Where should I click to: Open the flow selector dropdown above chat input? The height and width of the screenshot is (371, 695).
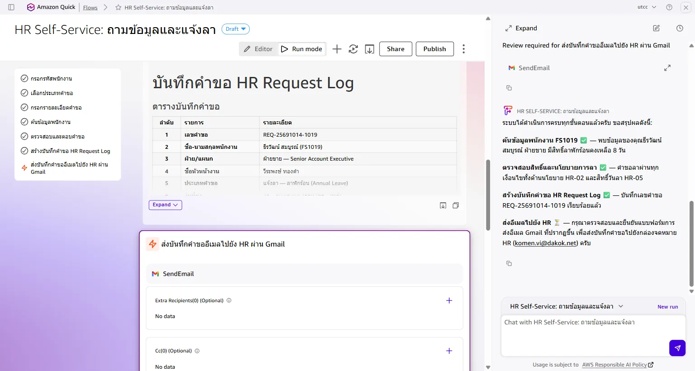tap(621, 306)
